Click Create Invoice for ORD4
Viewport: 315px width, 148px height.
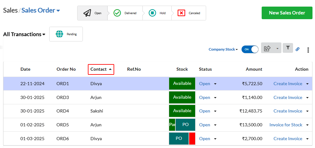(x=288, y=111)
